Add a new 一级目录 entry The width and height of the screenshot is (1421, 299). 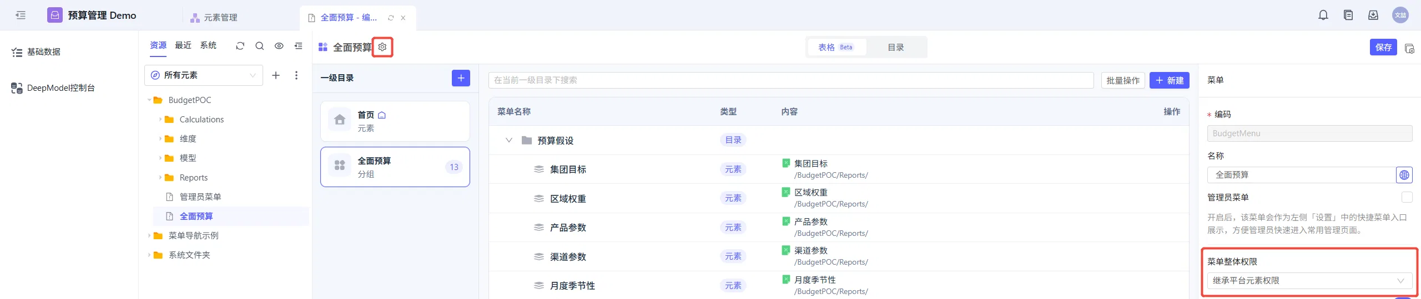(461, 78)
